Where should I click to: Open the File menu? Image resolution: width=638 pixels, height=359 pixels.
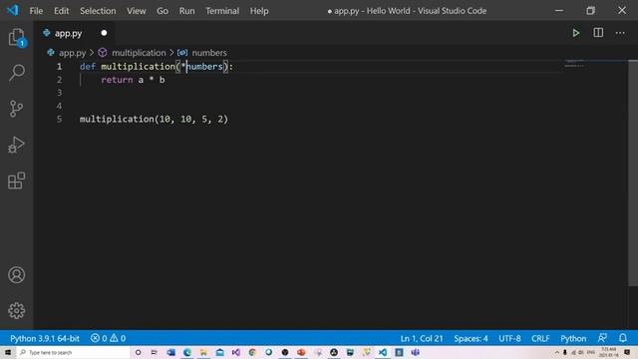[x=36, y=11]
